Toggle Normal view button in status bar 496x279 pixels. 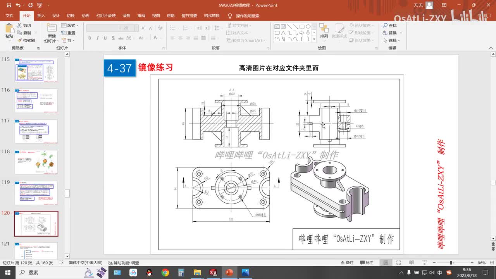coord(386,263)
